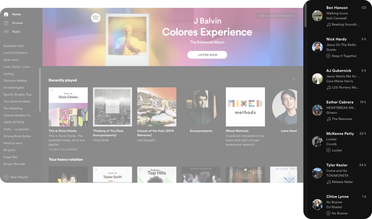
Task: Click music note icon next to Release Radar
Action: pyautogui.click(x=328, y=182)
